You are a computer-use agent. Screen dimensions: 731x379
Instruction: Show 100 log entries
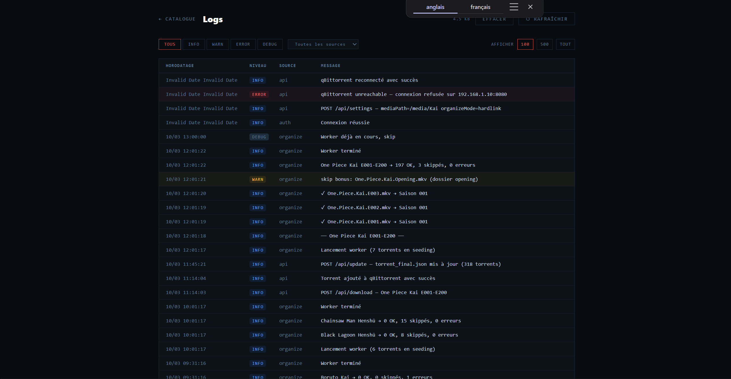525,44
